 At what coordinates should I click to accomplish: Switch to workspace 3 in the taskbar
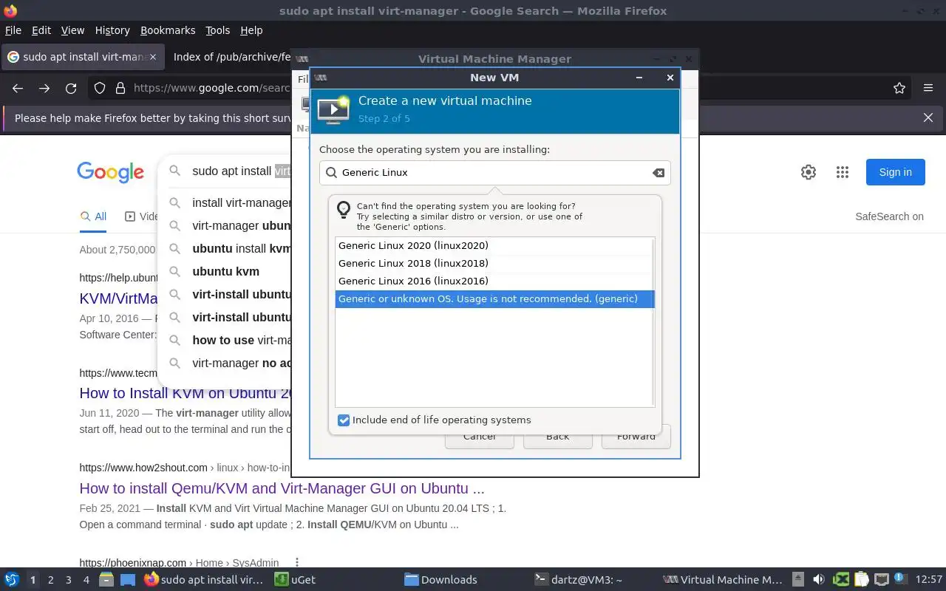coord(68,580)
